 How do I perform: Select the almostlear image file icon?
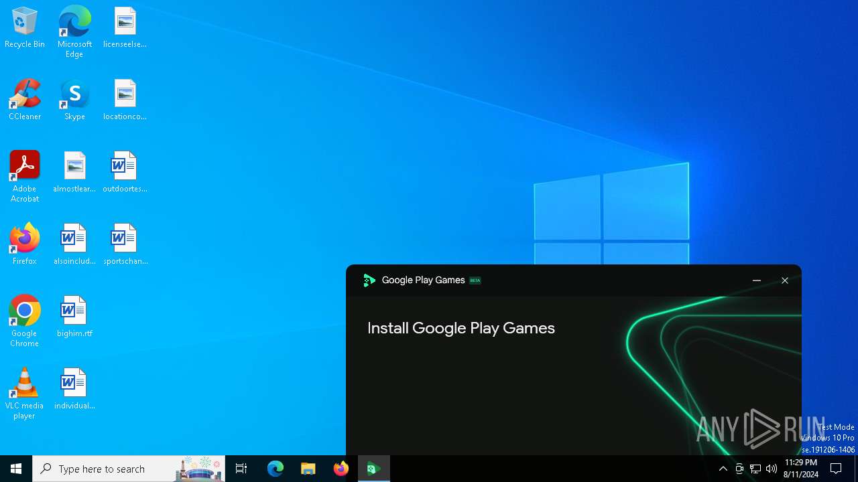click(x=74, y=172)
